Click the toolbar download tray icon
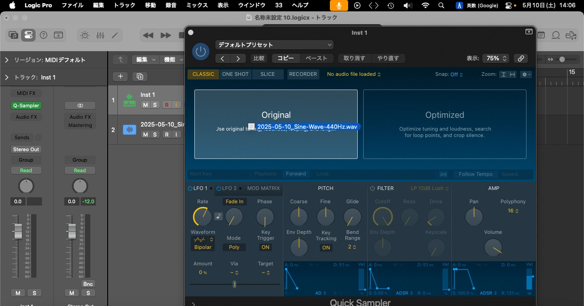This screenshot has width=584, height=306. pos(58,35)
